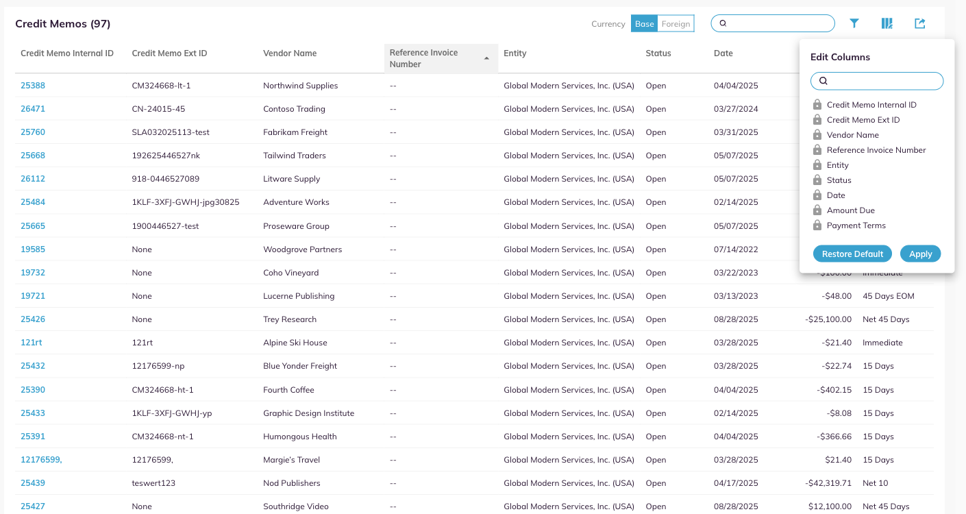The image size is (966, 514).
Task: Open credit memo 25433
Action: pyautogui.click(x=33, y=413)
